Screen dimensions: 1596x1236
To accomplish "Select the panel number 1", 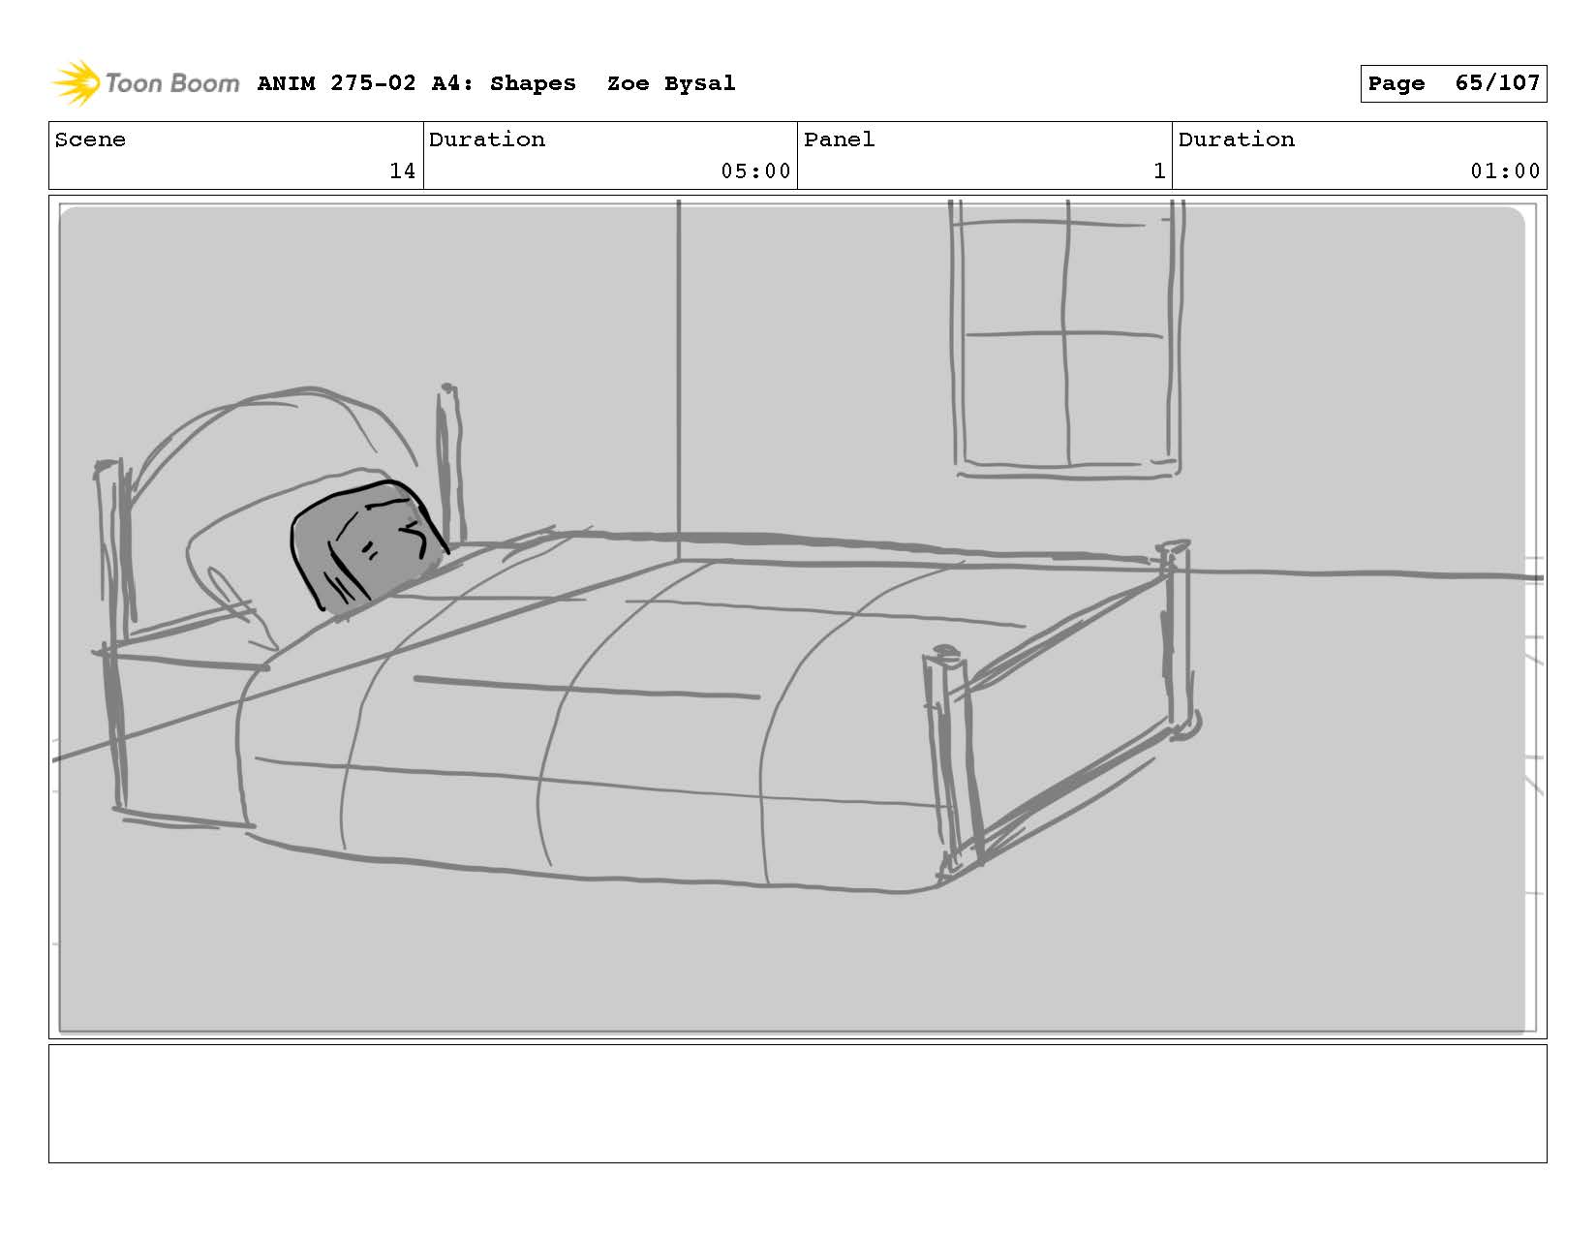I will pos(1158,171).
